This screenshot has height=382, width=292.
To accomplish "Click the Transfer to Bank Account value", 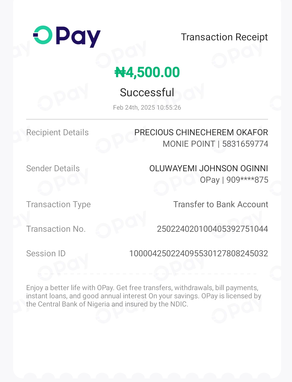I will coord(221,204).
